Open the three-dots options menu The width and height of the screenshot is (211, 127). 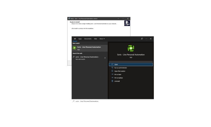point(146,39)
